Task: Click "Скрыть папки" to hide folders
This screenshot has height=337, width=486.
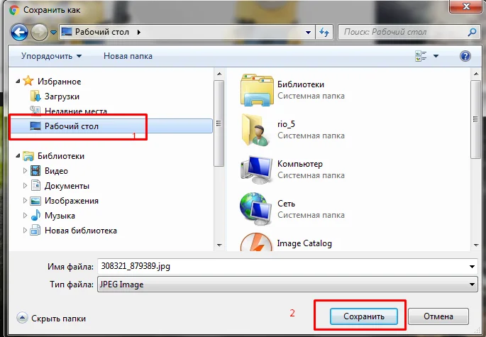Action: 52,318
